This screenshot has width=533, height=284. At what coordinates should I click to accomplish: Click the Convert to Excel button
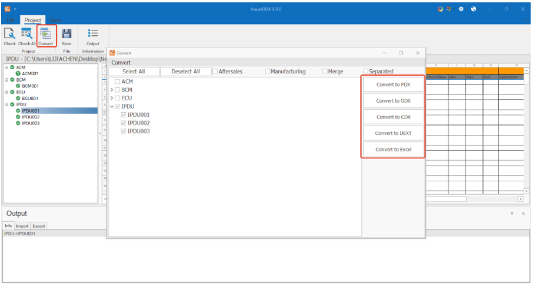(x=393, y=150)
